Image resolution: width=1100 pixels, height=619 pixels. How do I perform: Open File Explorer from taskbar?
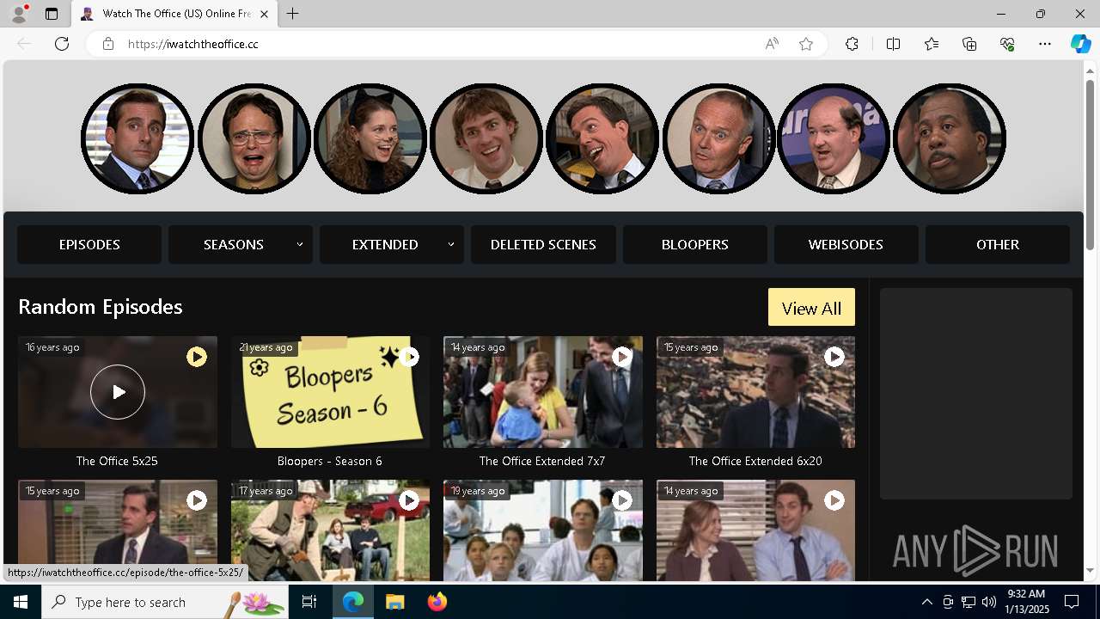point(395,602)
